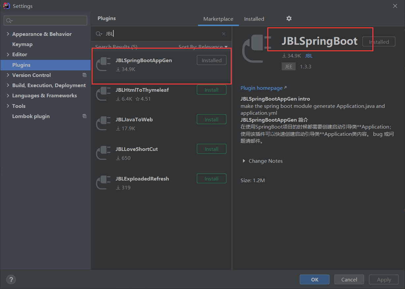
Task: Click the JBLJavaToWeb plug icon
Action: coord(103,123)
